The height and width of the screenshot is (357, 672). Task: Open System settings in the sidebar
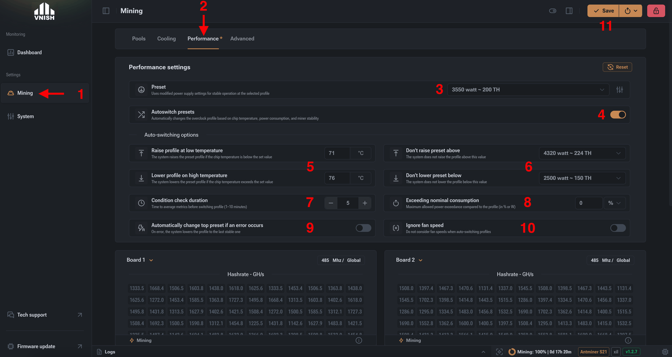pos(45,116)
